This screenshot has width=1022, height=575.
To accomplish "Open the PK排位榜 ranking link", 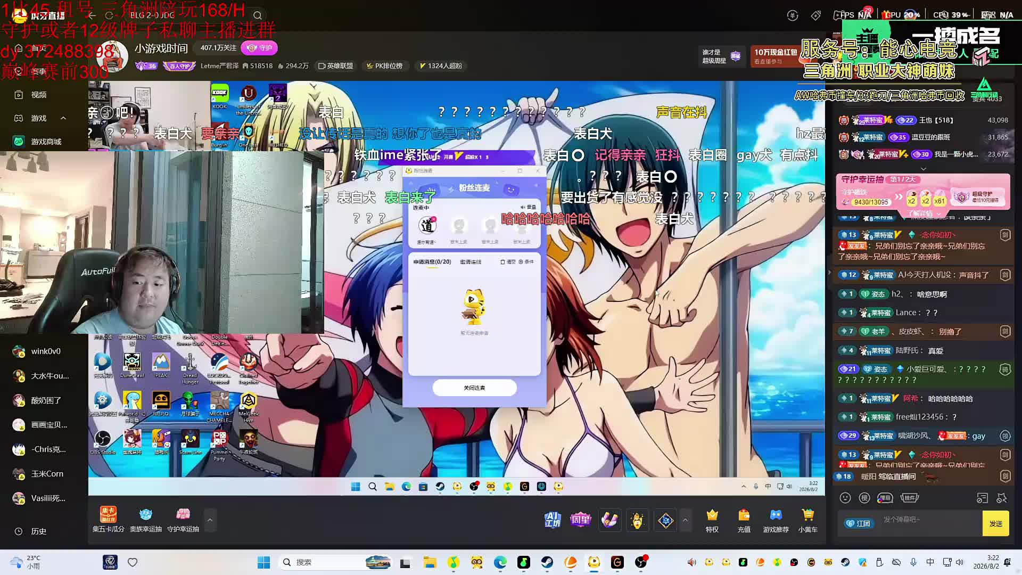I will tap(384, 66).
